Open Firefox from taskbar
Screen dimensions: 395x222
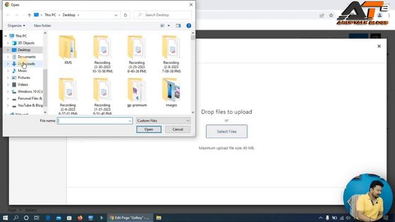(x=80, y=218)
